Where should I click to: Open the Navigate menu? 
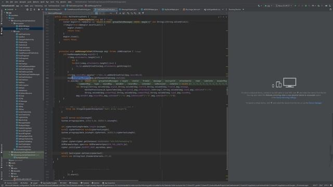click(22, 2)
